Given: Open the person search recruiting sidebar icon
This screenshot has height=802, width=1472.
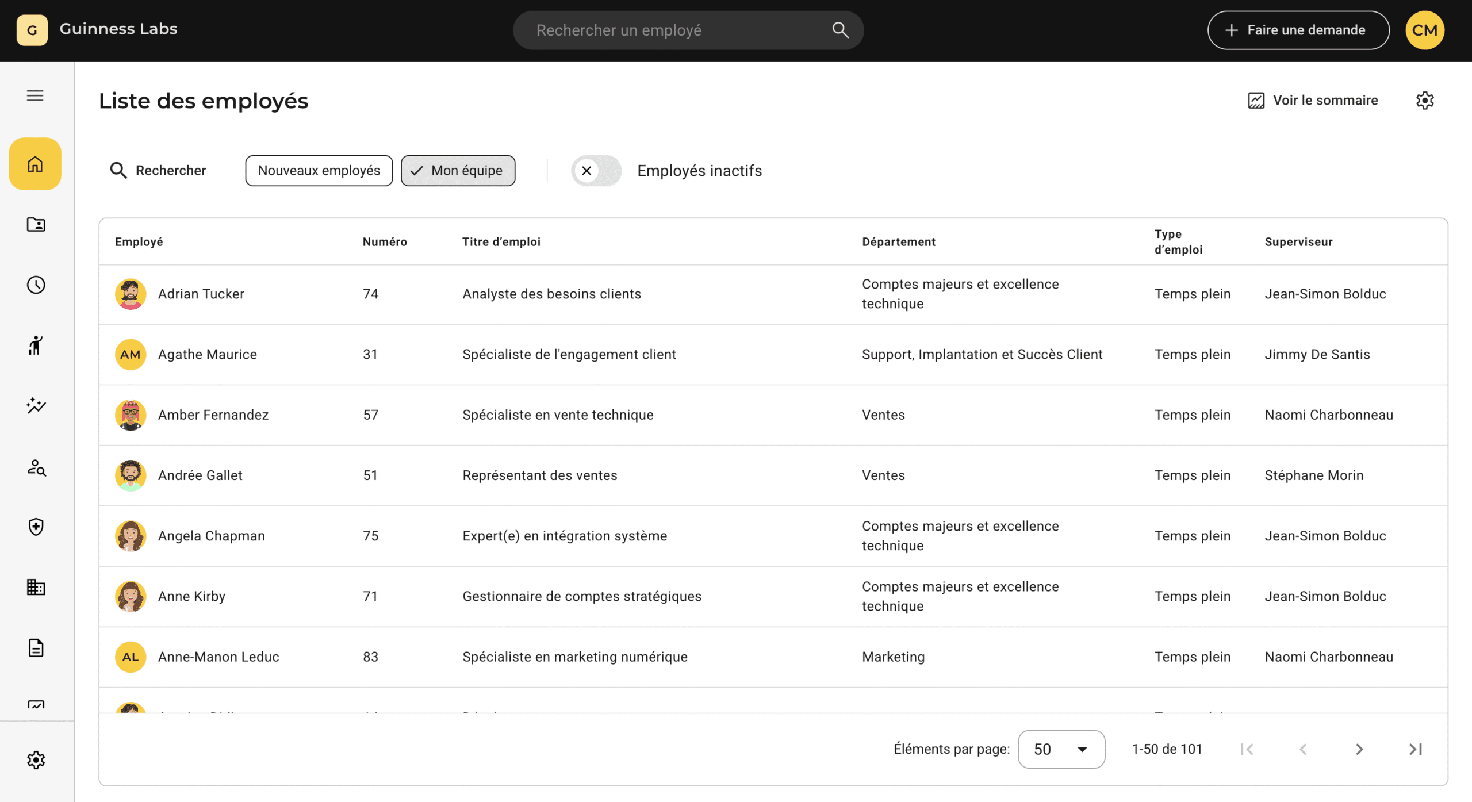Looking at the screenshot, I should (36, 467).
